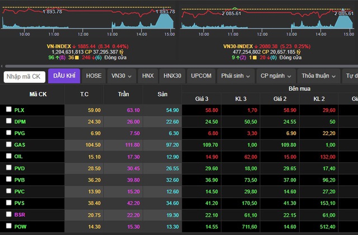Expand the Phái sinh dropdown
This screenshot has width=358, height=235.
click(236, 76)
